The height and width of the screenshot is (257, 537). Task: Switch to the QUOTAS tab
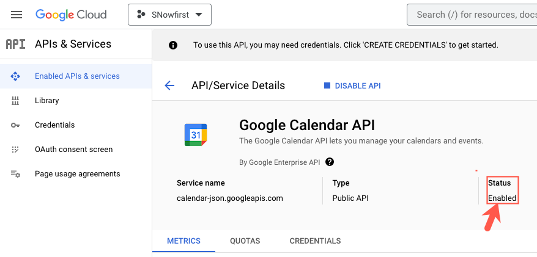pyautogui.click(x=245, y=241)
